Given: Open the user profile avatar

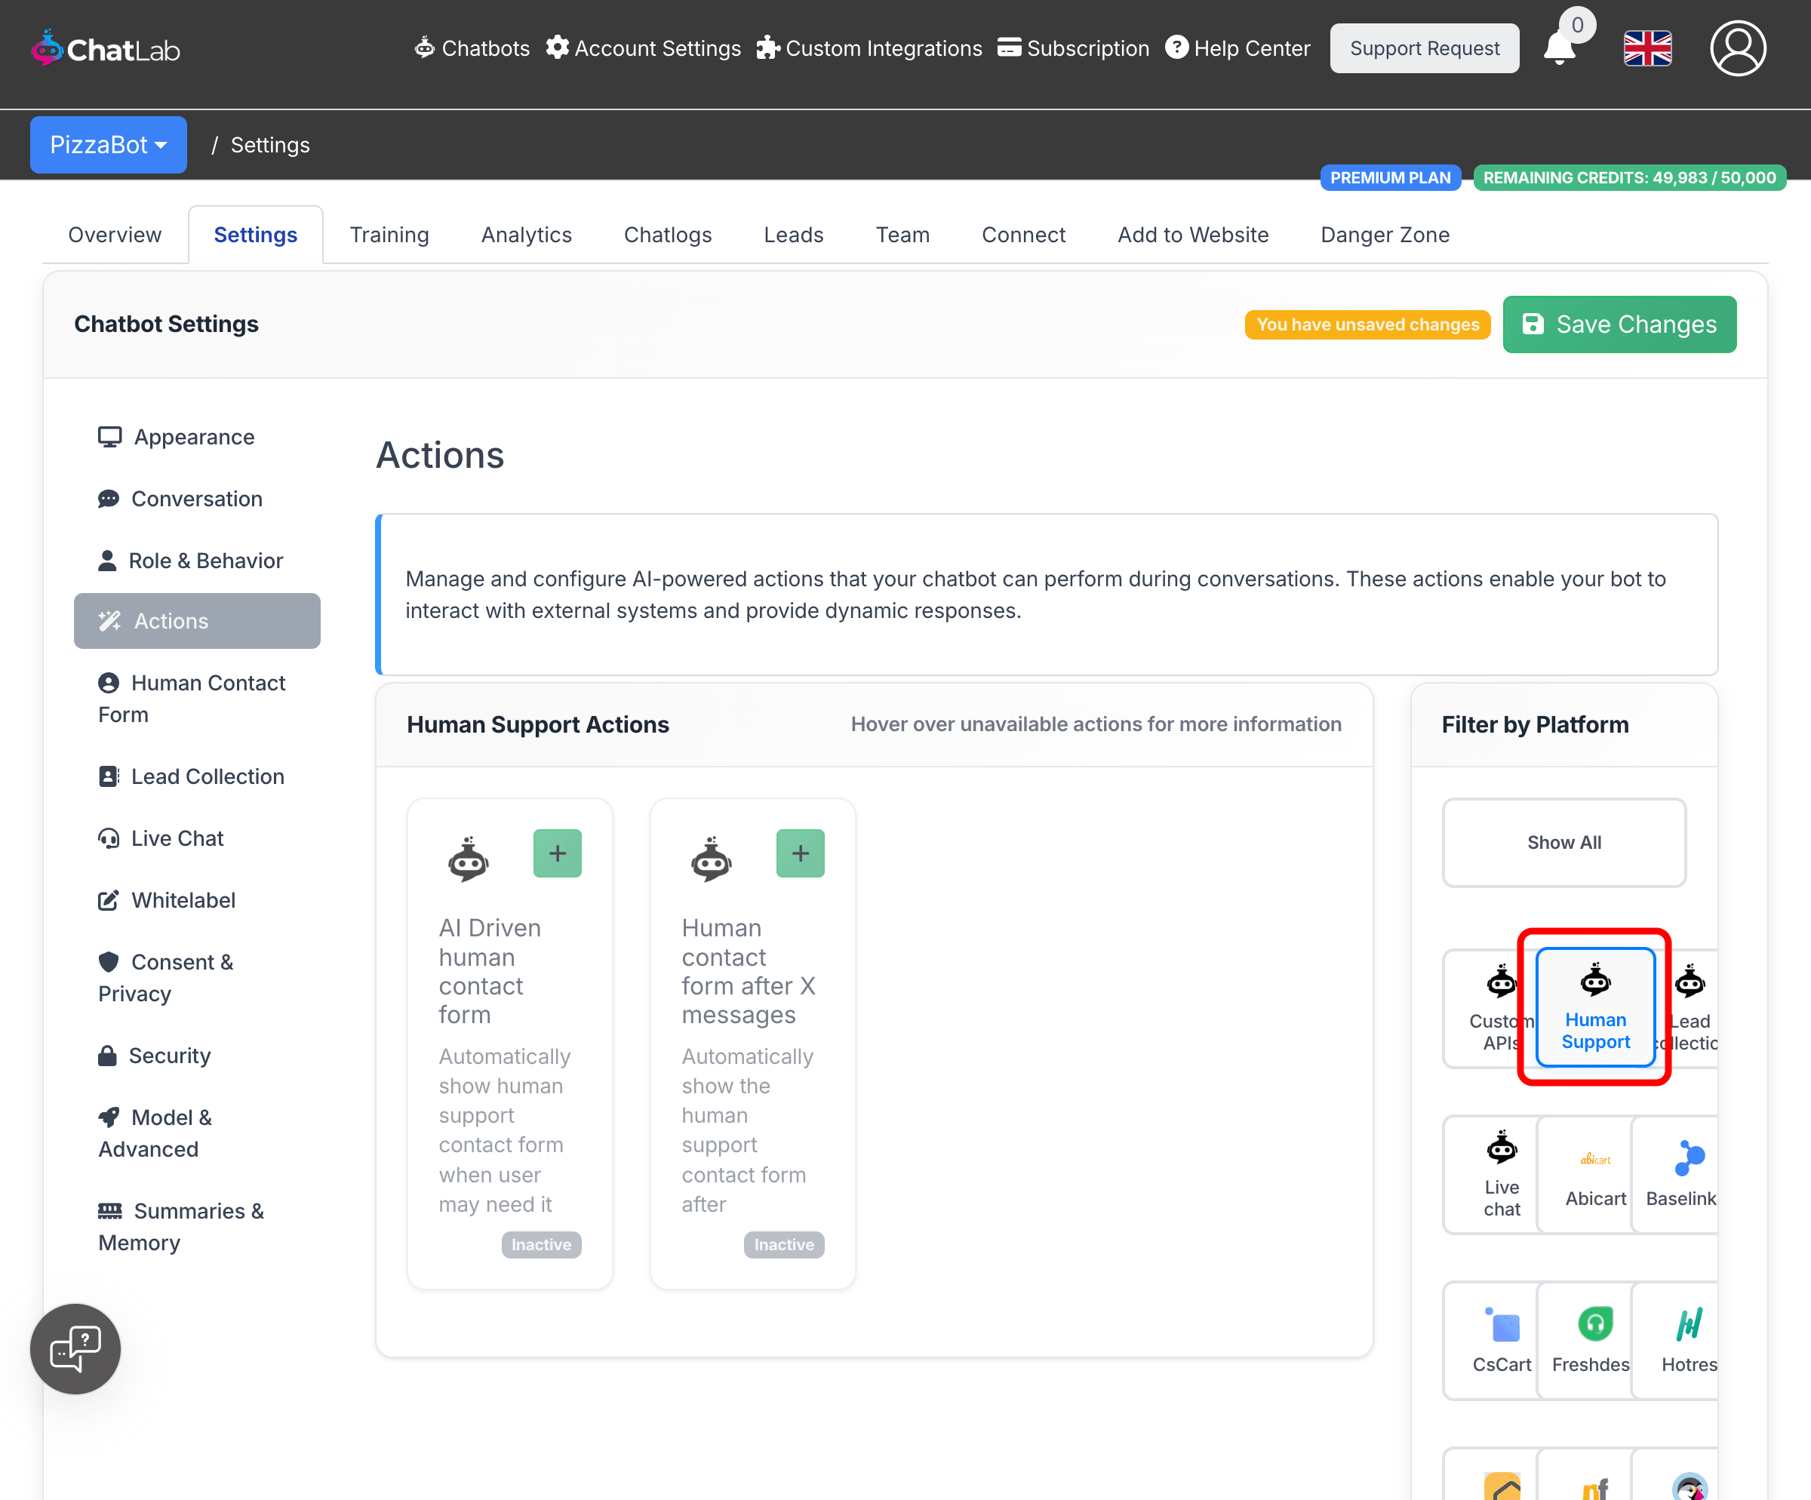Looking at the screenshot, I should click(x=1737, y=48).
